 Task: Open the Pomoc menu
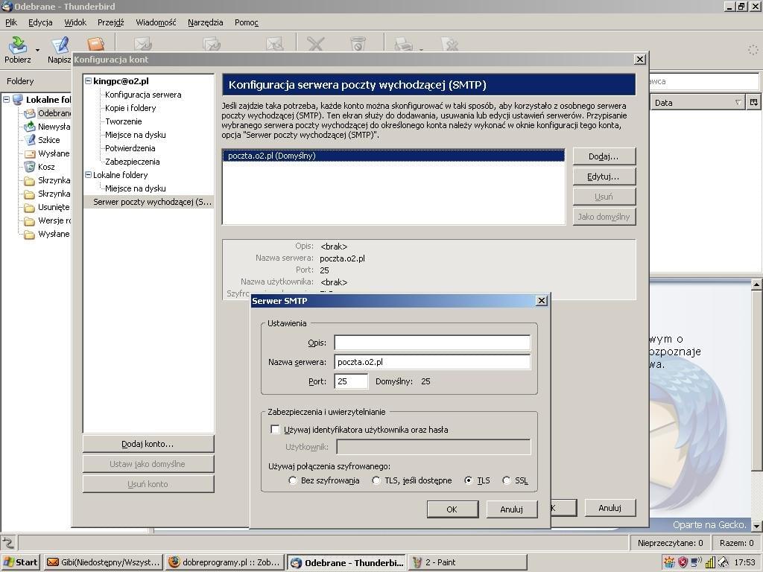click(x=246, y=22)
